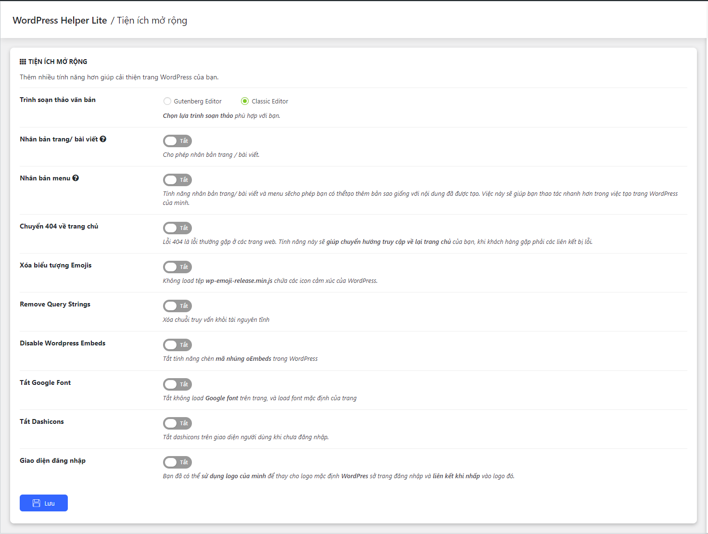Turn on Tắt Google Font switch
Viewport: 708px width, 534px height.
coord(177,384)
